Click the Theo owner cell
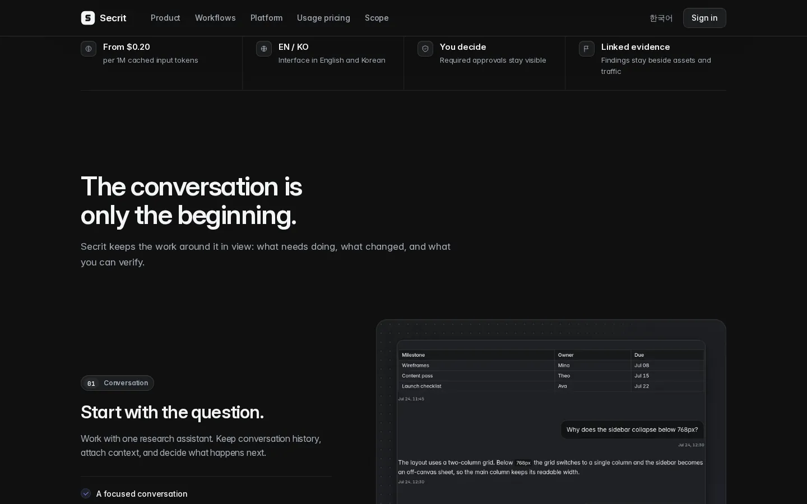 point(592,376)
